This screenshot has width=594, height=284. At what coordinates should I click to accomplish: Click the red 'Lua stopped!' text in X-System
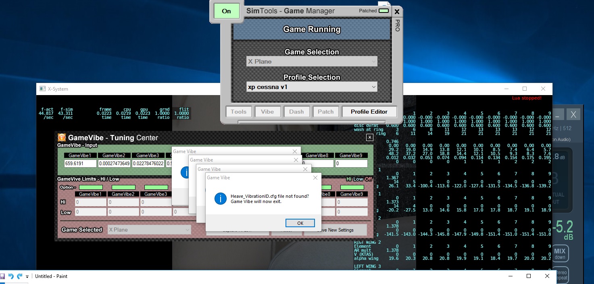tap(527, 98)
